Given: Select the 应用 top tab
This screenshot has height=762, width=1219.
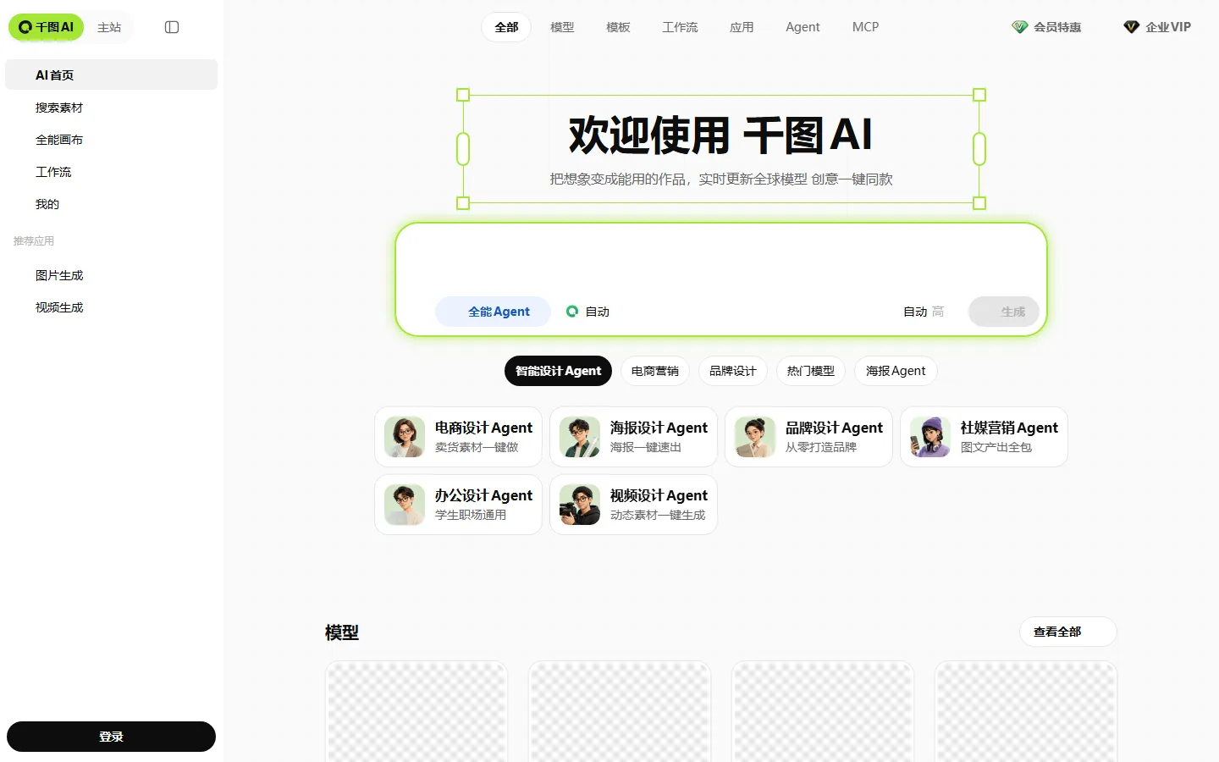Looking at the screenshot, I should tap(742, 27).
